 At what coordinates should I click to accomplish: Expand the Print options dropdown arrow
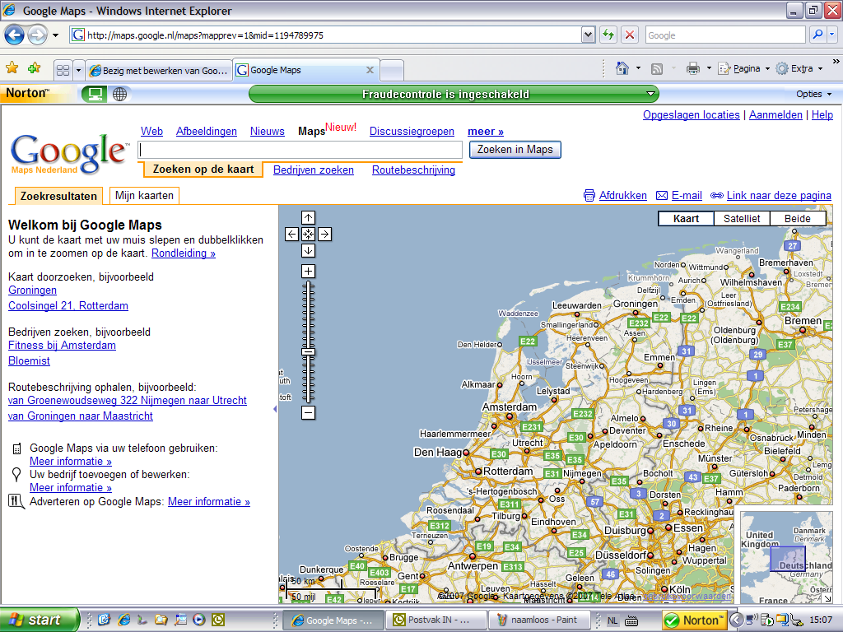coord(709,68)
